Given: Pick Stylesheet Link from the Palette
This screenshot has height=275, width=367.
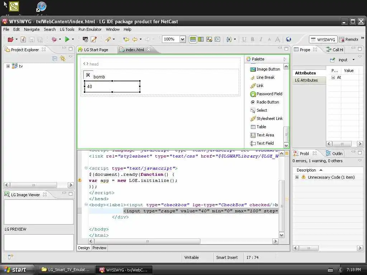Looking at the screenshot, I should 266,119.
